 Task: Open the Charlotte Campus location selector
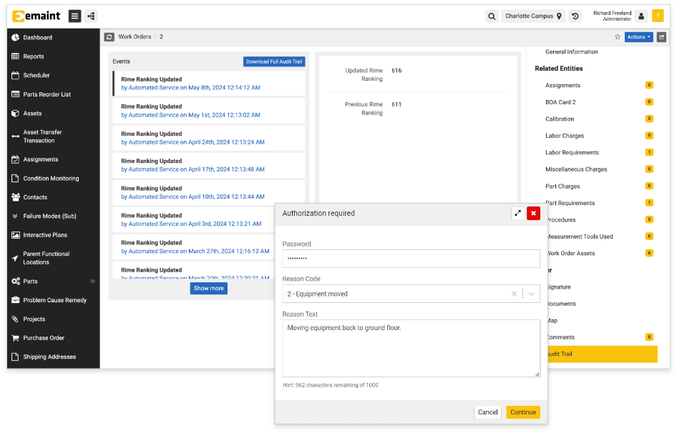click(533, 16)
